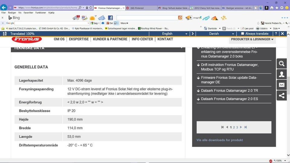This screenshot has width=290, height=163.
Task: Open page search magnifier side button
Action: (x=282, y=64)
